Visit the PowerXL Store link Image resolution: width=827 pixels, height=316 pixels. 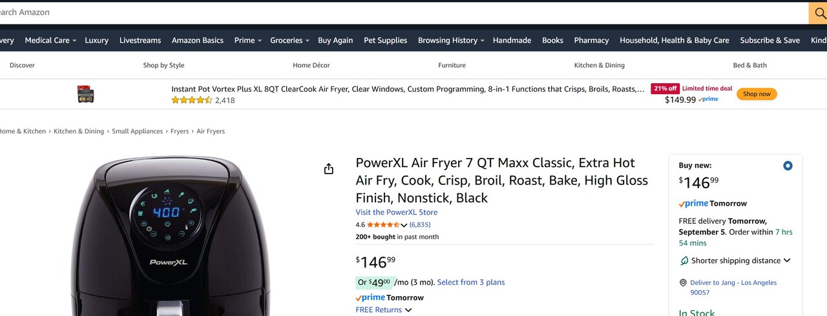click(396, 212)
